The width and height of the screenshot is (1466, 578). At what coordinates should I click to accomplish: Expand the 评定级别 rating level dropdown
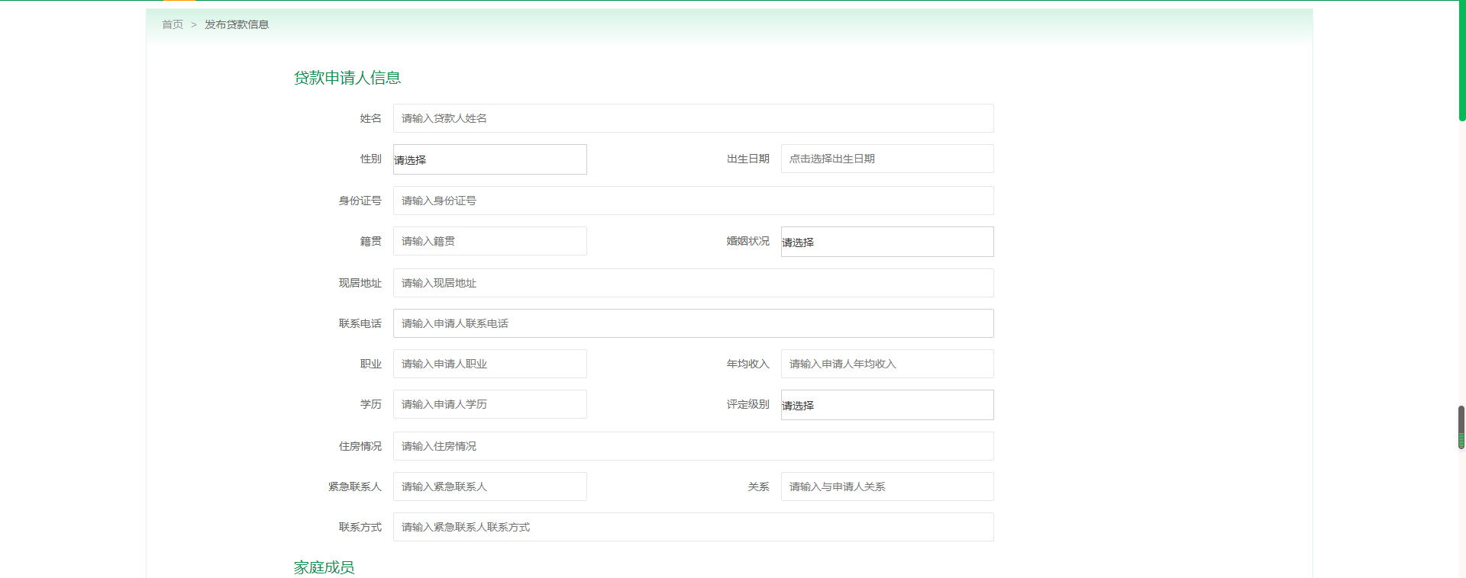(886, 405)
